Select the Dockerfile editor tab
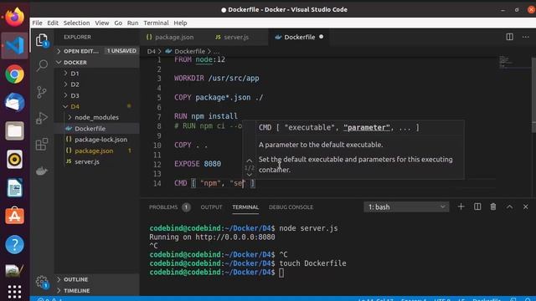The height and width of the screenshot is (301, 536). pyautogui.click(x=300, y=37)
